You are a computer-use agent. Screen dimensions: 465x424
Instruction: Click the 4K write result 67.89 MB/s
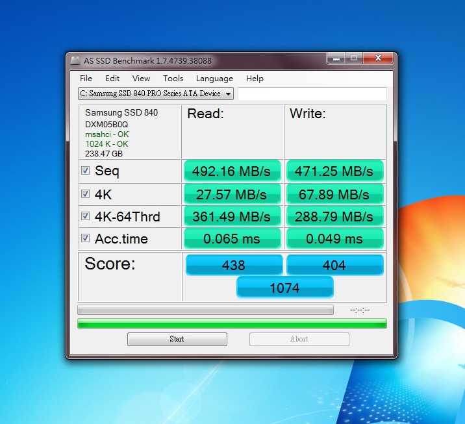point(335,195)
